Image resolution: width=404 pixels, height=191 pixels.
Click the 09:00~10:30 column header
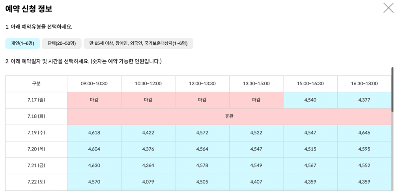tap(94, 84)
